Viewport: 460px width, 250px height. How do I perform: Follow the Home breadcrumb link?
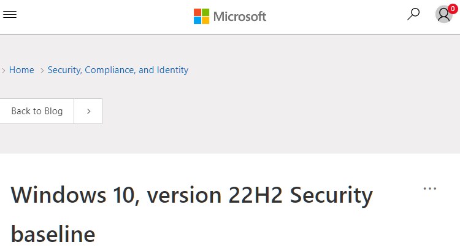(x=21, y=70)
